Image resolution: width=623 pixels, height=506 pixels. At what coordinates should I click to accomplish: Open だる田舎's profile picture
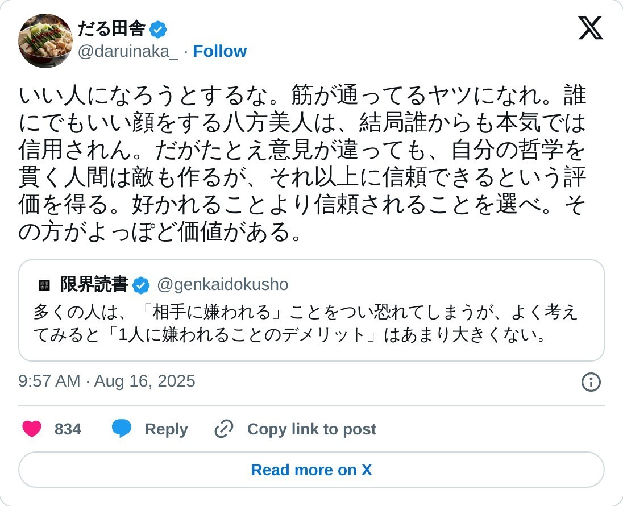[45, 40]
